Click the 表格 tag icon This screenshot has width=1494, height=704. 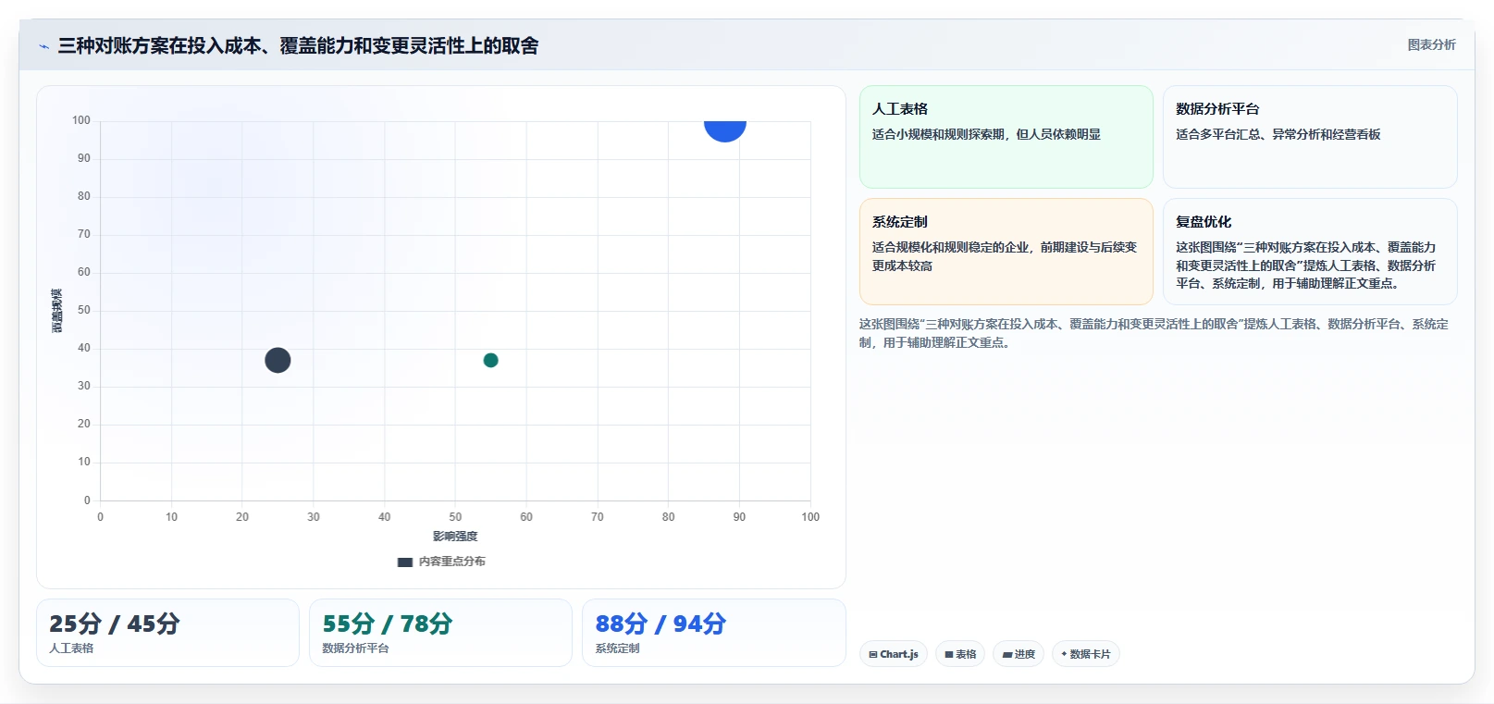pos(948,654)
